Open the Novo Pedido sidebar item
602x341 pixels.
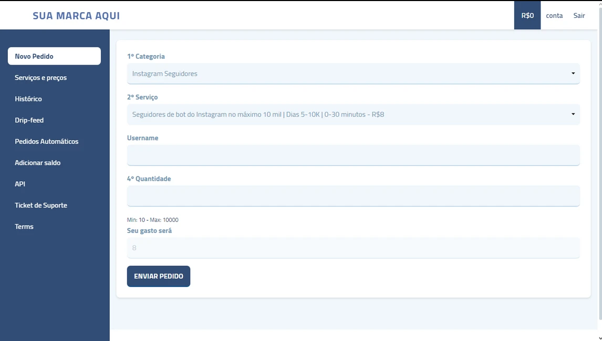(x=54, y=56)
